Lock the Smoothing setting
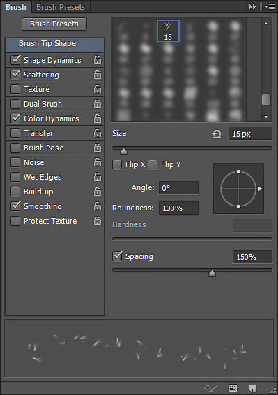The height and width of the screenshot is (395, 278). 98,206
